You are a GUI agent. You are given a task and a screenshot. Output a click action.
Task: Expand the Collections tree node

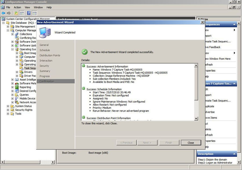point(12,34)
